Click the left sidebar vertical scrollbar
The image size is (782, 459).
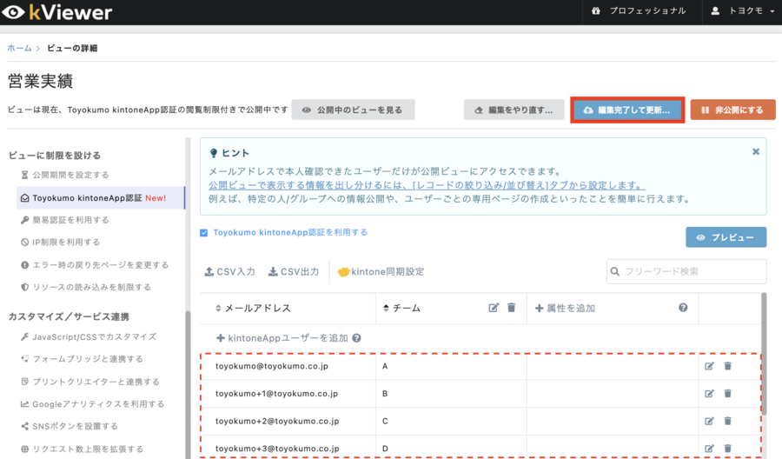188,384
